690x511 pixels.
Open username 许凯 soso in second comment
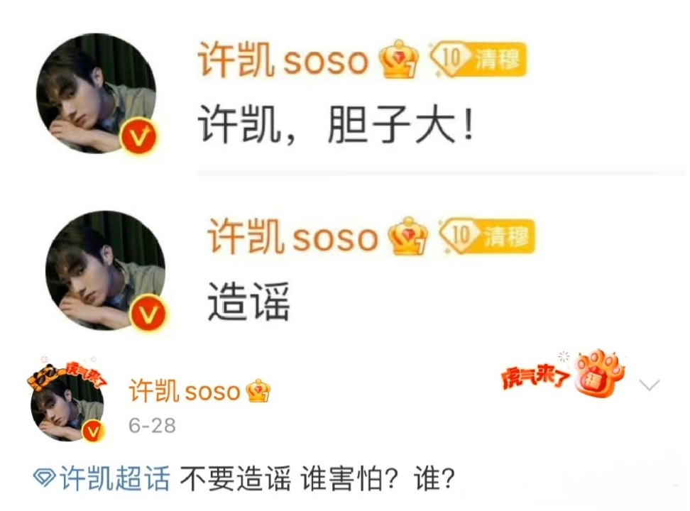[293, 236]
